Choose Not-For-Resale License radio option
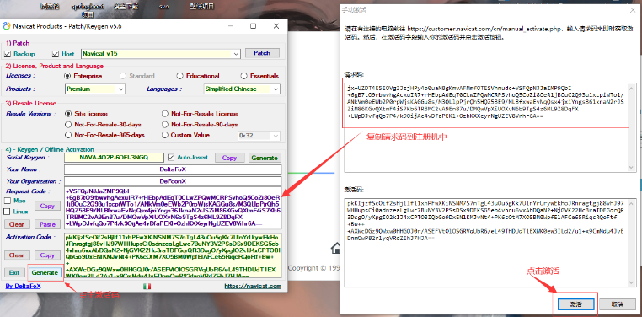Viewport: 642px width, 317px height. coord(165,114)
